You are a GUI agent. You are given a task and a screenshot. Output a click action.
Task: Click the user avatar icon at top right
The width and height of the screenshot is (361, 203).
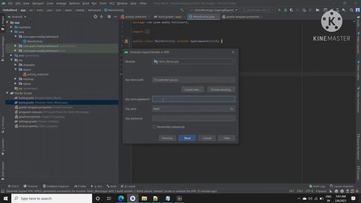[x=358, y=10]
